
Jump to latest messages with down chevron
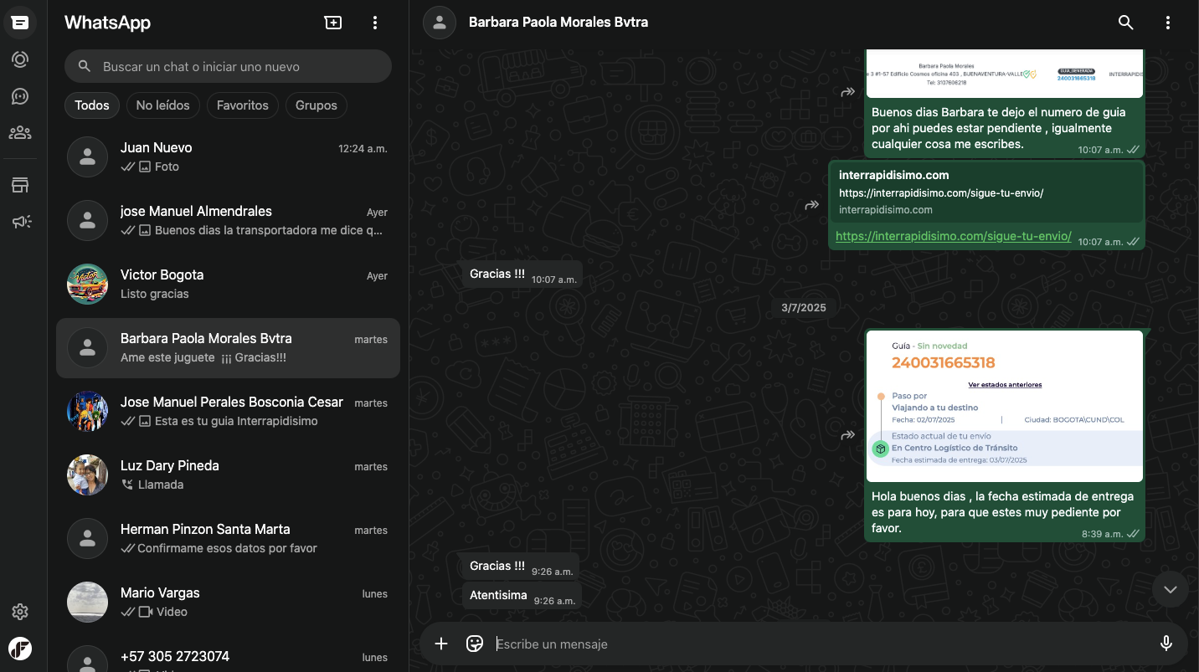tap(1170, 589)
